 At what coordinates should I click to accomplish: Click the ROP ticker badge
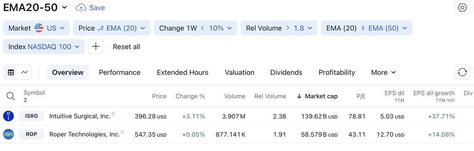point(32,134)
